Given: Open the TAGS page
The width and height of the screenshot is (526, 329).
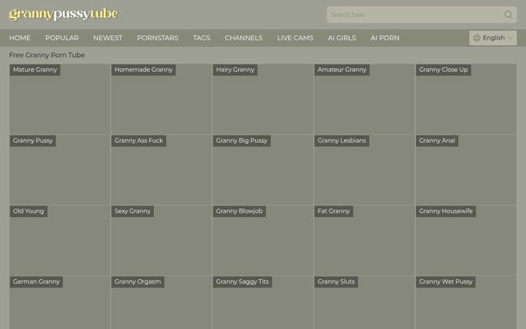Looking at the screenshot, I should 202,38.
